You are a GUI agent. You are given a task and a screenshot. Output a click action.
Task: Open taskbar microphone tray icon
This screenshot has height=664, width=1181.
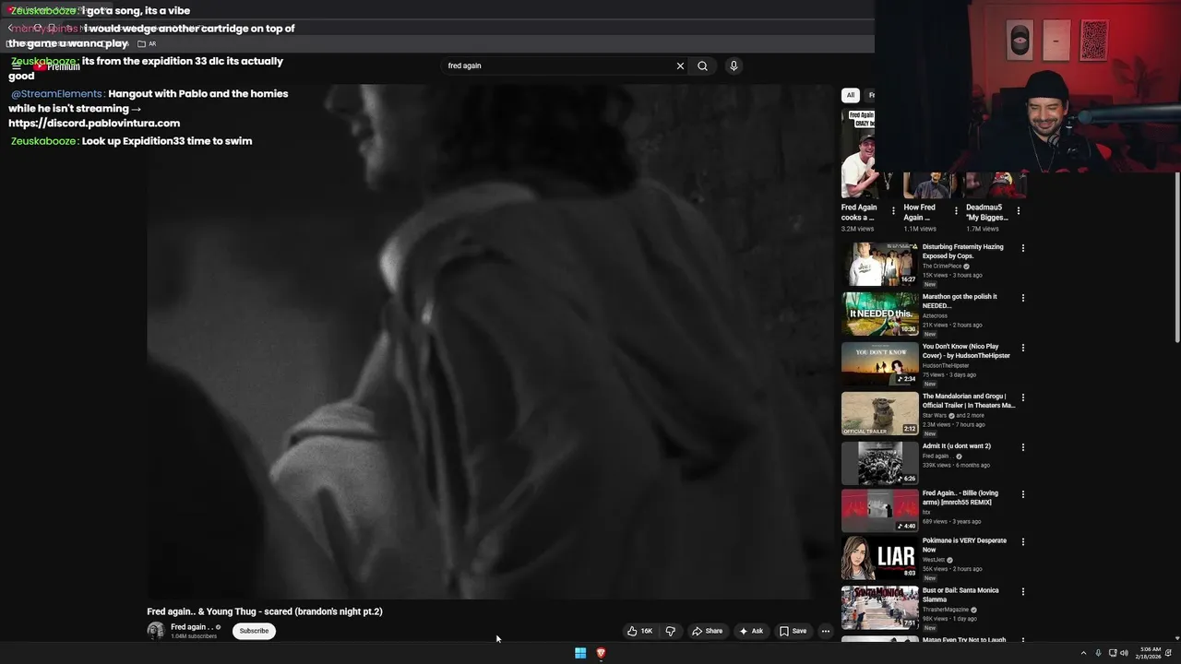pos(1098,653)
